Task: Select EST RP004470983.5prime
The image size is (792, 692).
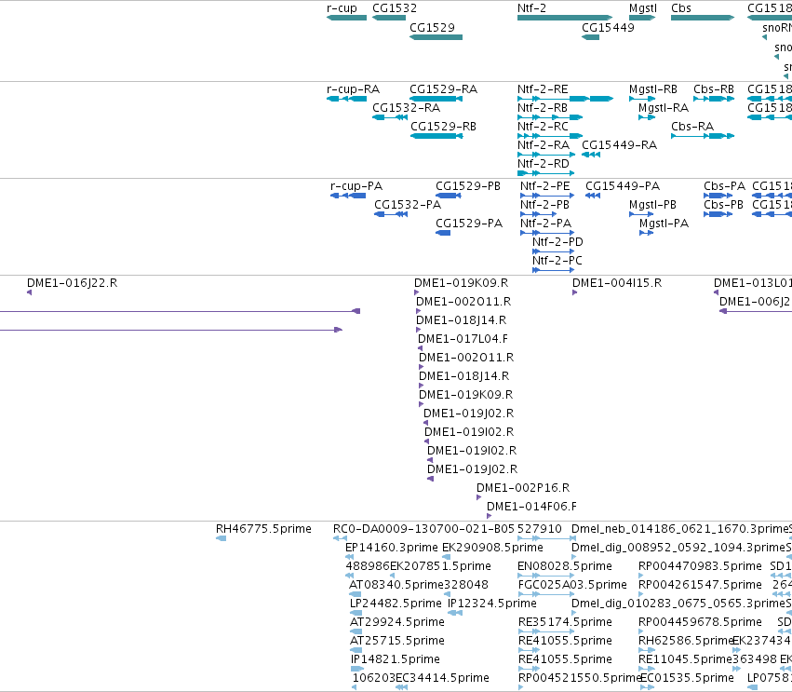Action: pyautogui.click(x=641, y=576)
